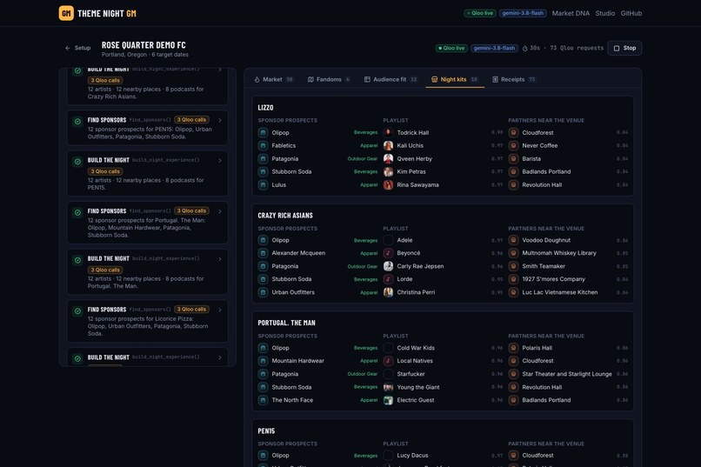Click Mountain Hardwear sponsor icon
The image size is (701, 467).
point(263,361)
